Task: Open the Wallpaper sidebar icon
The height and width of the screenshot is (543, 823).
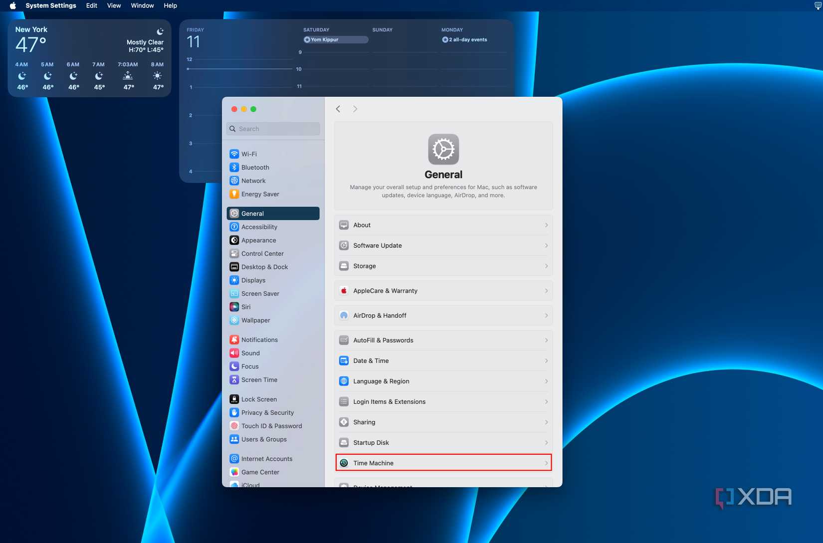Action: (234, 320)
